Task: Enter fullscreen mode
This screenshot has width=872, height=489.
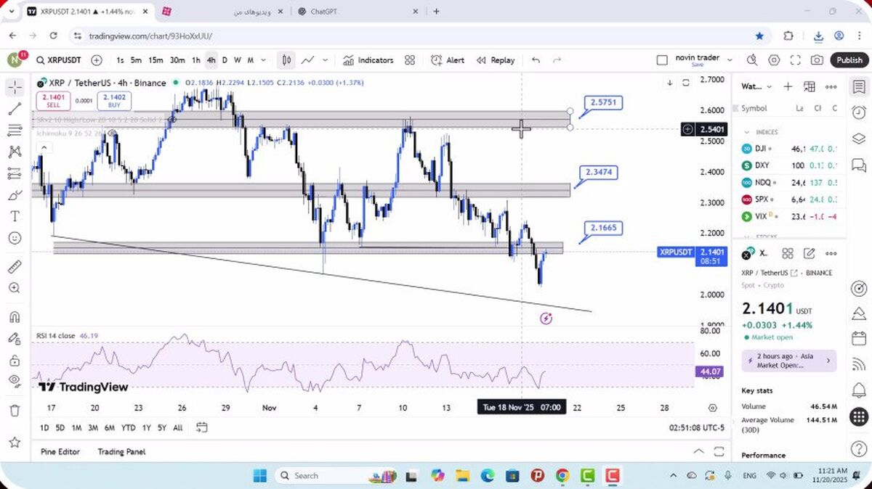Action: click(796, 60)
